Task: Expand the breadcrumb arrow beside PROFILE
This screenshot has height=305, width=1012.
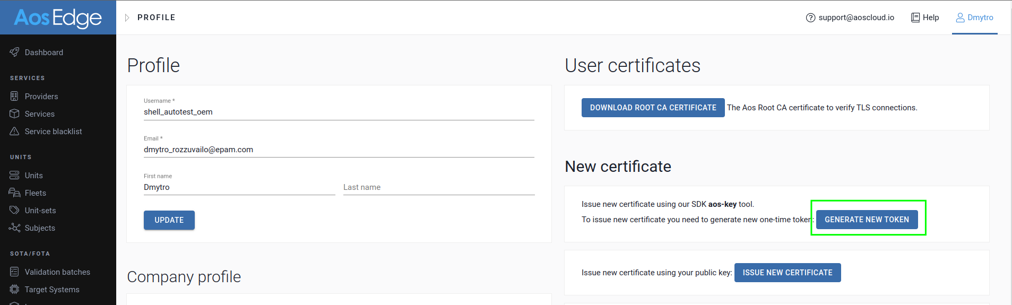Action: (127, 18)
